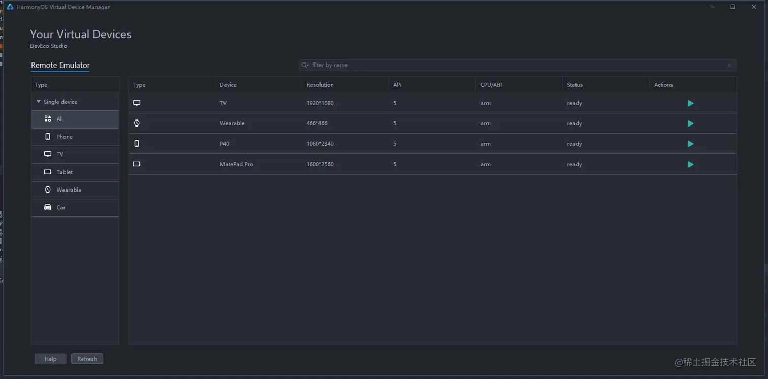
Task: Filter the list by TV devices
Action: pos(75,154)
